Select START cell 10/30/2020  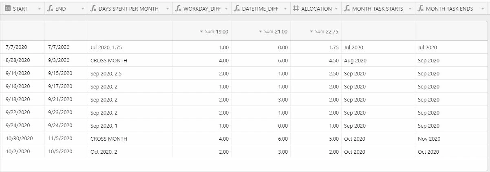click(22, 139)
